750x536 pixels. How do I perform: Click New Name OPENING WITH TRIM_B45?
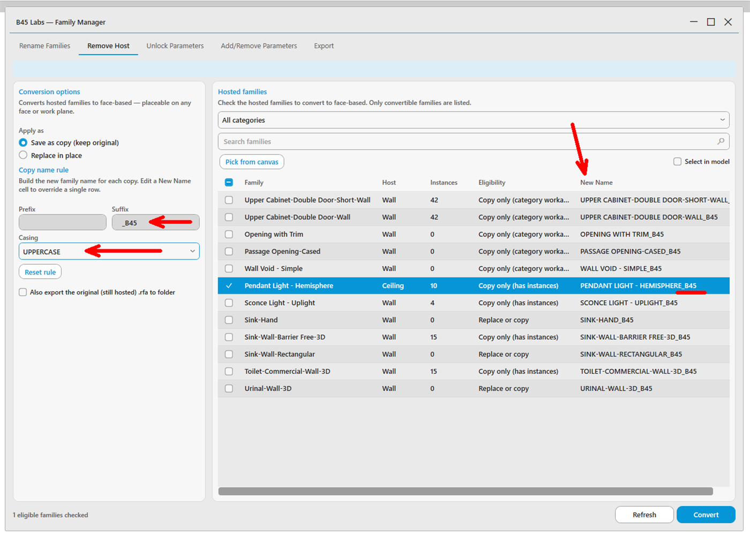click(x=622, y=234)
